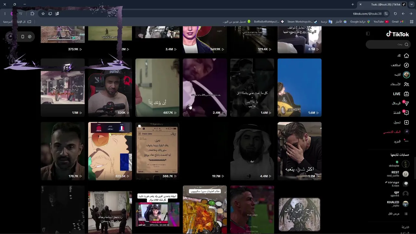Open the anime video with 323.5K views

coord(110,151)
